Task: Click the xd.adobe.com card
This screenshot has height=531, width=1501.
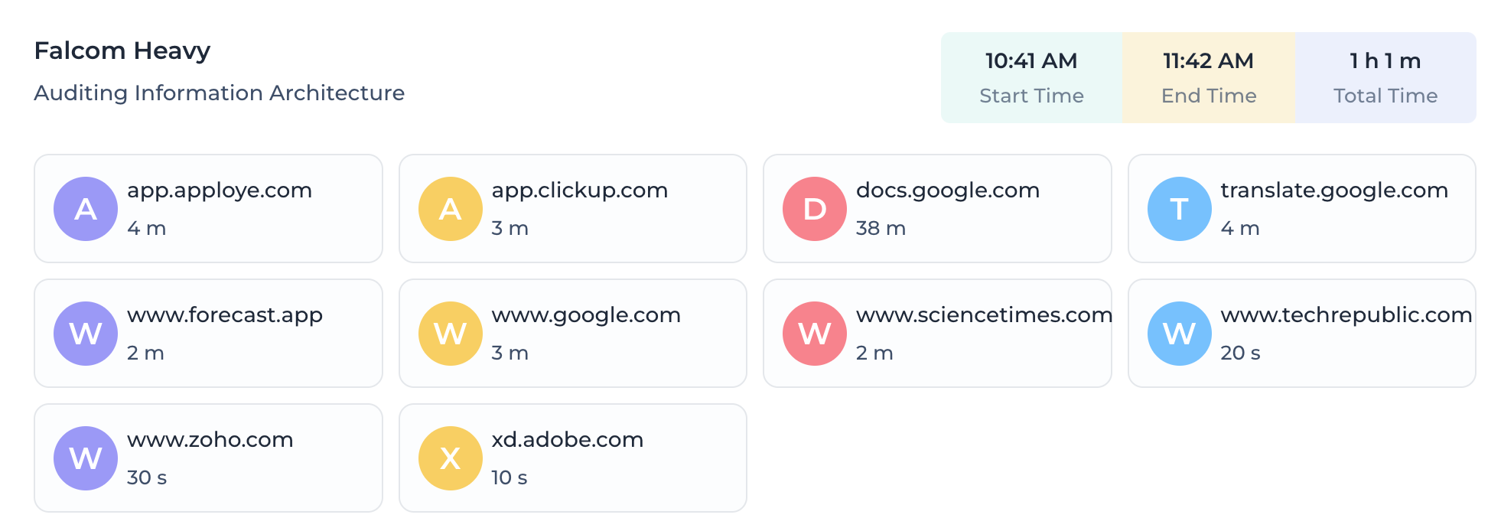Action: point(572,458)
